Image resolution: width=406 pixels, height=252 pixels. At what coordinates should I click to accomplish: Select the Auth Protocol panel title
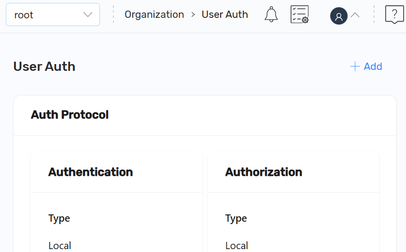tap(70, 115)
